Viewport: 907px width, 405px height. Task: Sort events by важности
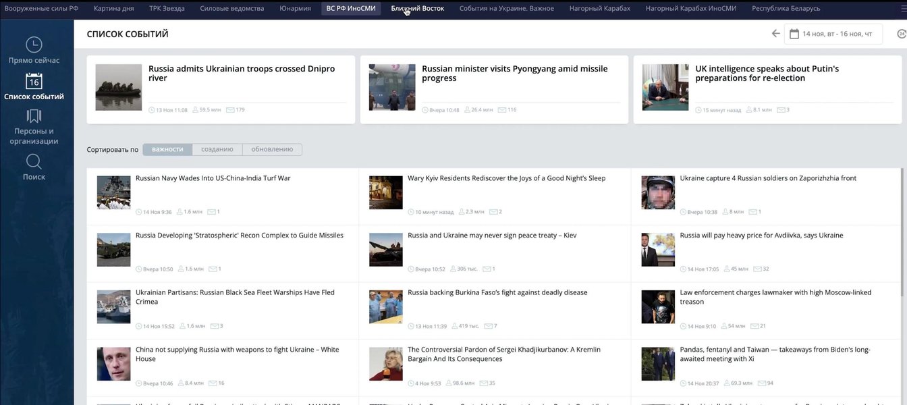(167, 149)
